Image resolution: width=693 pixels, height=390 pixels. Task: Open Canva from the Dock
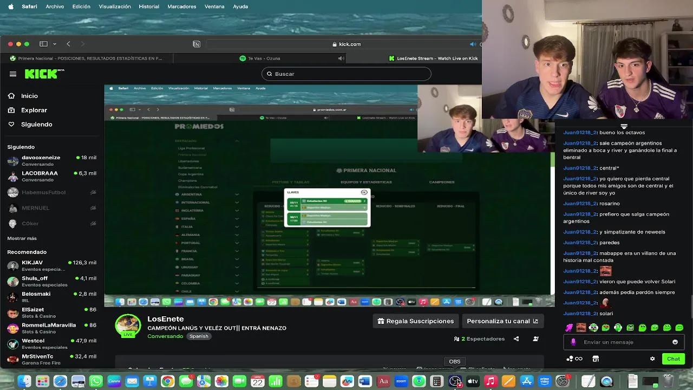pyautogui.click(x=114, y=381)
